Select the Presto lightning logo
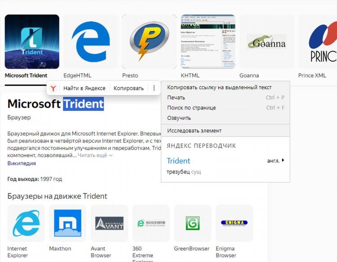This screenshot has width=337, height=262. [149, 42]
